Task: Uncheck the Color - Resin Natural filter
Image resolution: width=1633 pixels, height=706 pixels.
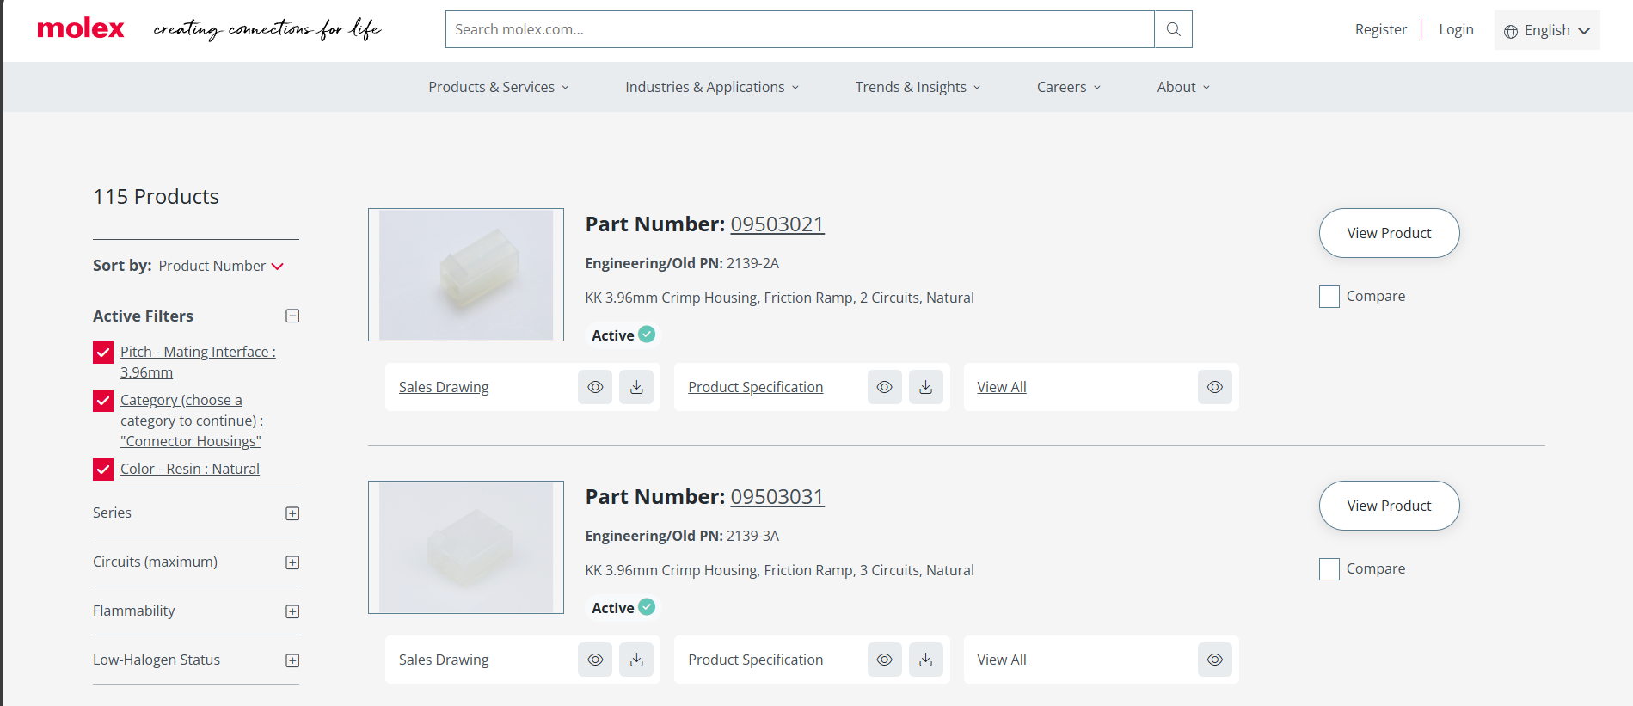Action: [103, 470]
